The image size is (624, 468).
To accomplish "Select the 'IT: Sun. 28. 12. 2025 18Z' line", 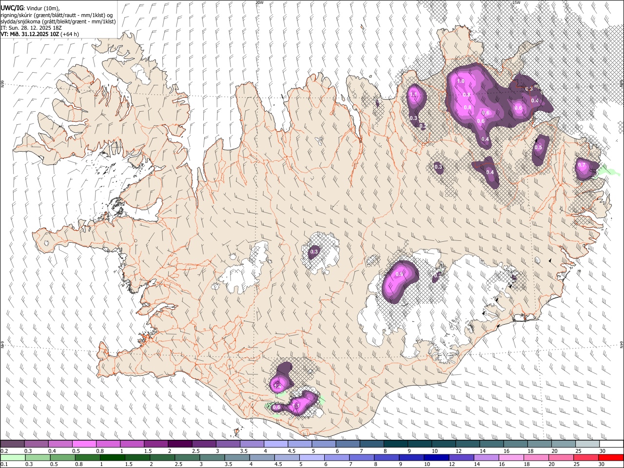I will 31,28.
